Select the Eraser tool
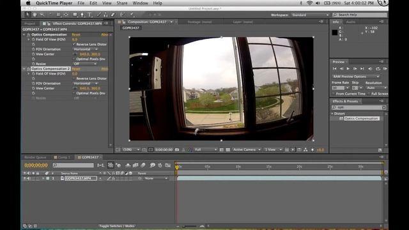Viewport: 409px width, 230px height. pos(112,15)
